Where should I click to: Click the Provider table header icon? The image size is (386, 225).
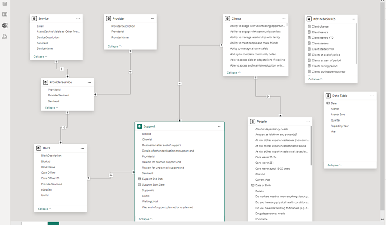[x=108, y=19]
